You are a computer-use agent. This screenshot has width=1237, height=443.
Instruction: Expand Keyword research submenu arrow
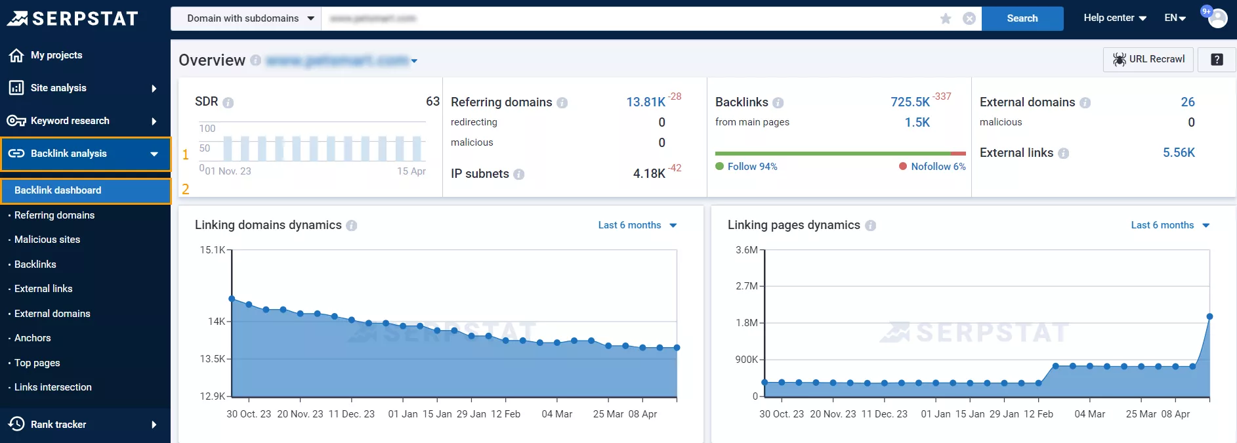click(154, 121)
